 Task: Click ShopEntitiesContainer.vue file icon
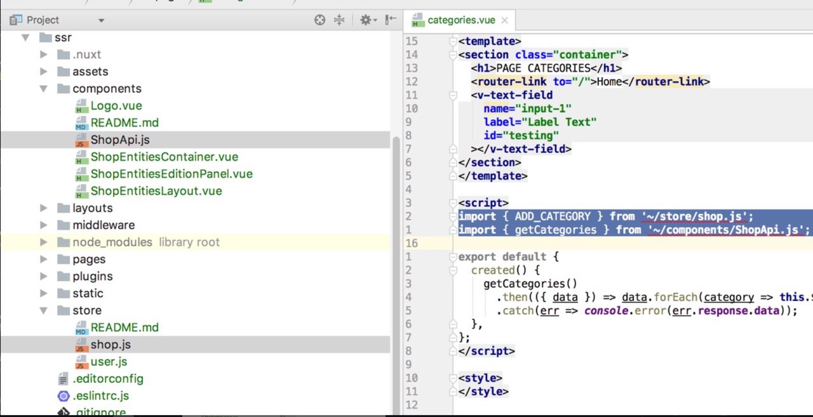pyautogui.click(x=81, y=157)
